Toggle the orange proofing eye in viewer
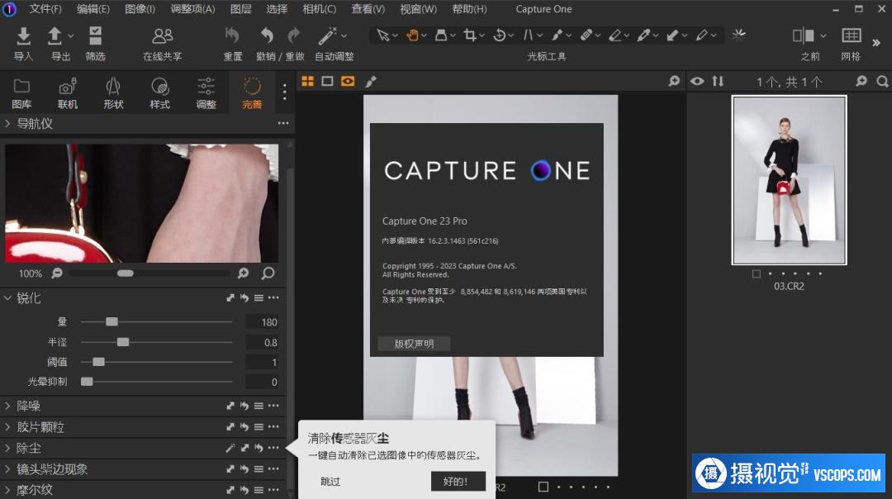 (348, 81)
